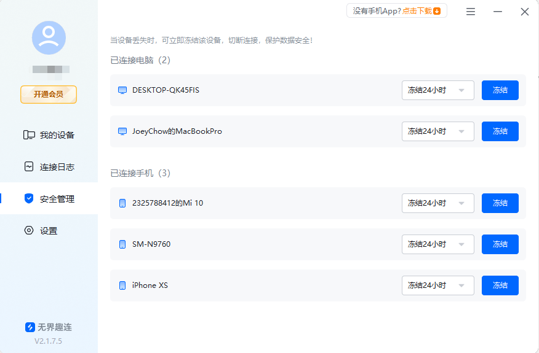The height and width of the screenshot is (353, 539).
Task: Click the SM-N9760 device name
Action: click(x=151, y=244)
